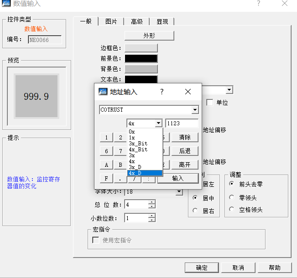Open the dropdown behind the address dialog
The image size is (297, 278).
point(229,90)
